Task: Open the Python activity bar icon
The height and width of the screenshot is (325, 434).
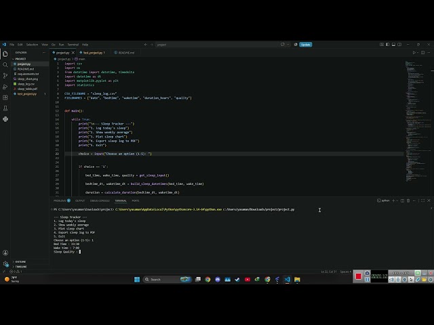Action: pos(5,119)
